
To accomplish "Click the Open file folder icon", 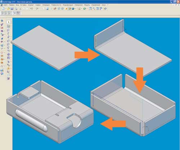I will (x=8, y=9).
